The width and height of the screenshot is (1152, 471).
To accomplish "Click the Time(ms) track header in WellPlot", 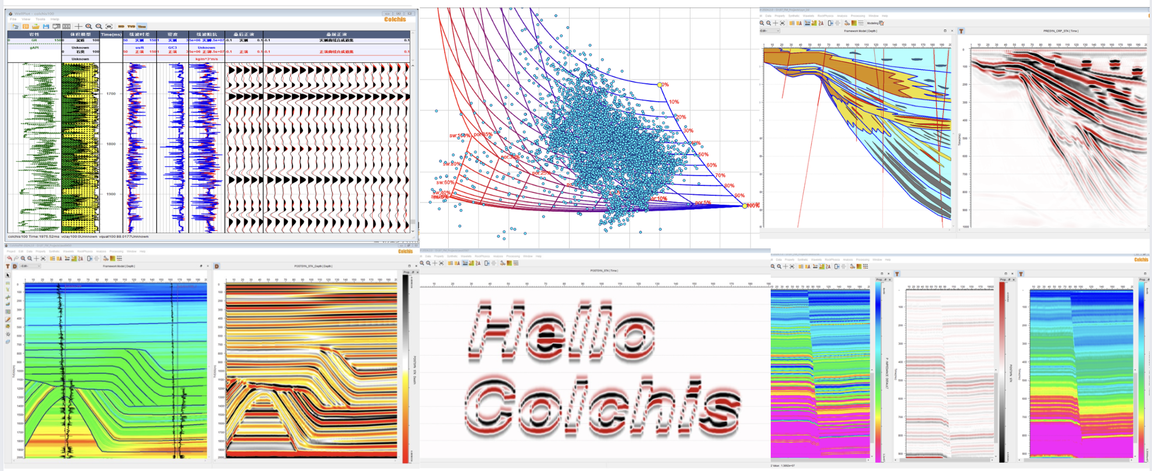I will tap(111, 34).
